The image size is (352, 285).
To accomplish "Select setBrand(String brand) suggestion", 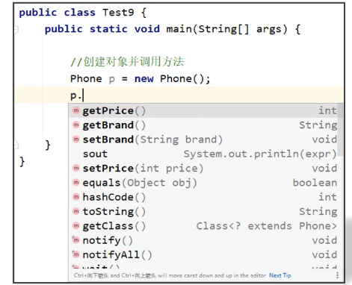I will pyautogui.click(x=204, y=140).
